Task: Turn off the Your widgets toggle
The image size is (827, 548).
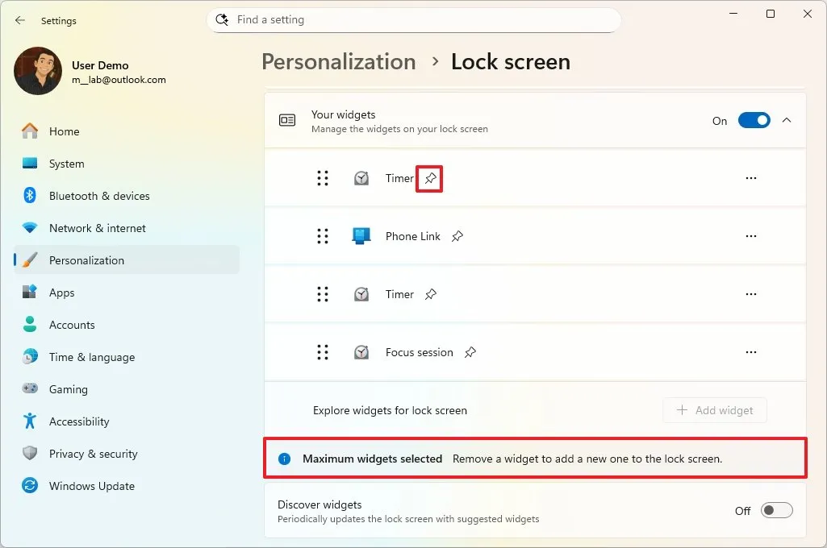Action: (754, 119)
